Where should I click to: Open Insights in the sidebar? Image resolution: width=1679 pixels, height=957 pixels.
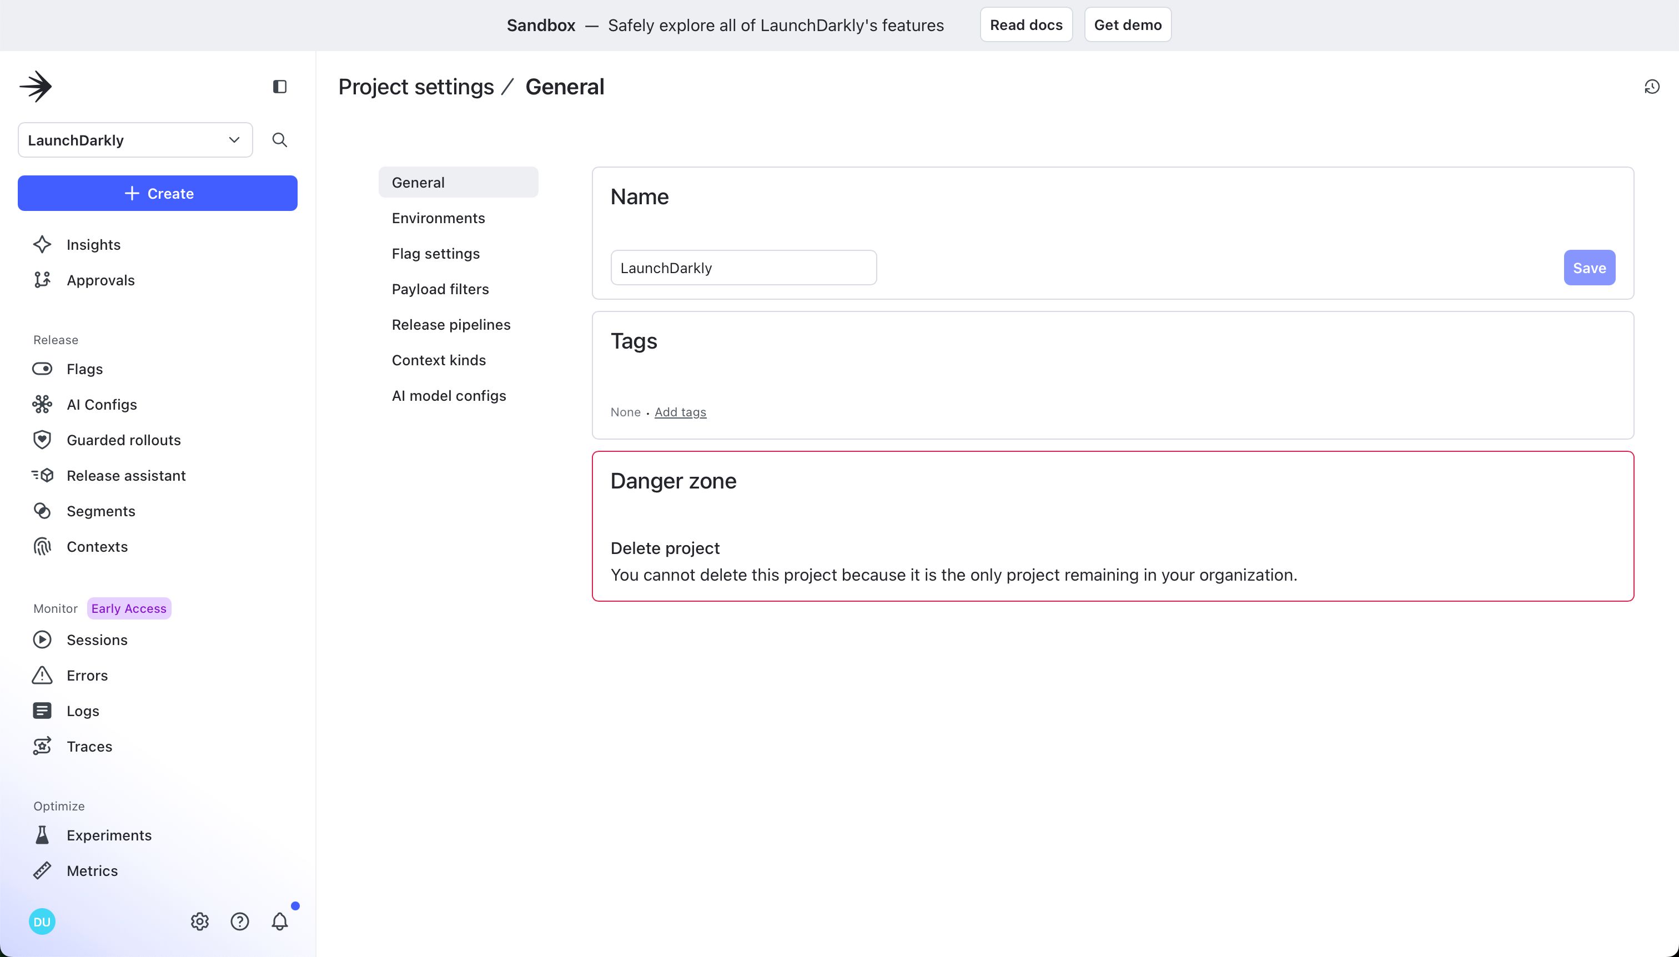94,244
